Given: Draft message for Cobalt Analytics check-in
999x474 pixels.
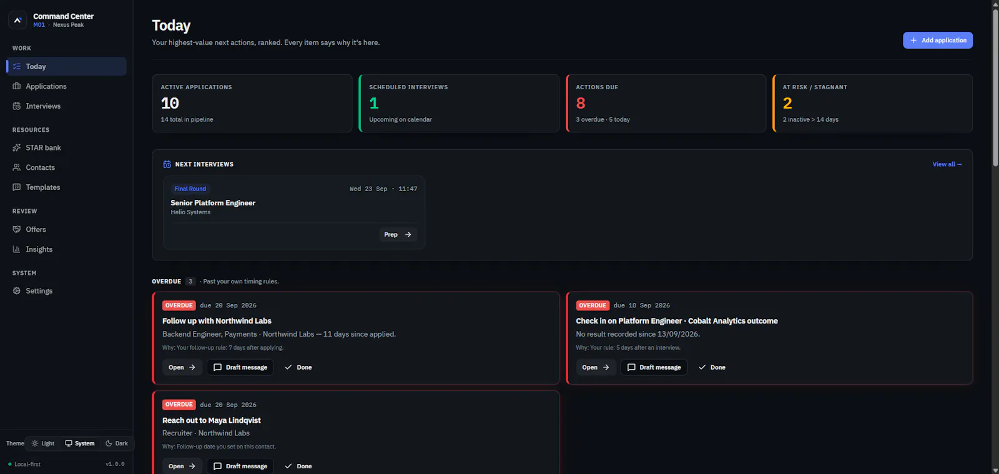Looking at the screenshot, I should pyautogui.click(x=654, y=367).
